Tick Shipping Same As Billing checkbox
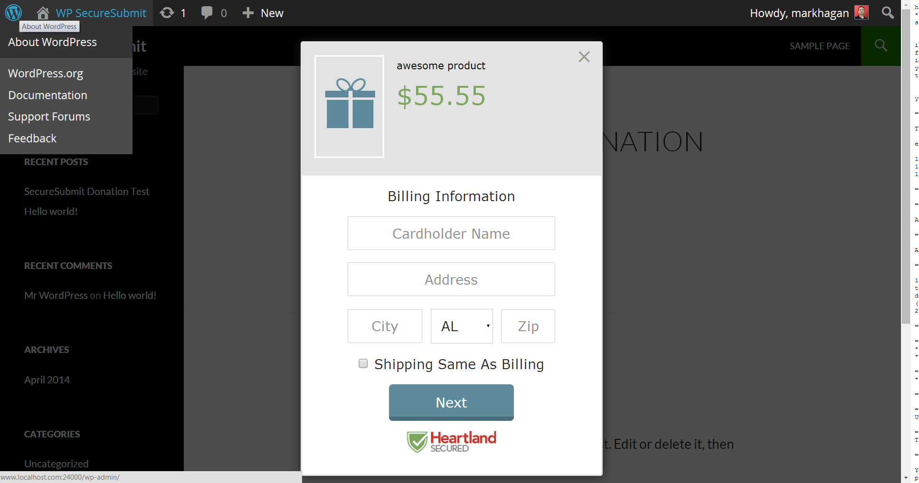This screenshot has height=483, width=919. (x=363, y=363)
